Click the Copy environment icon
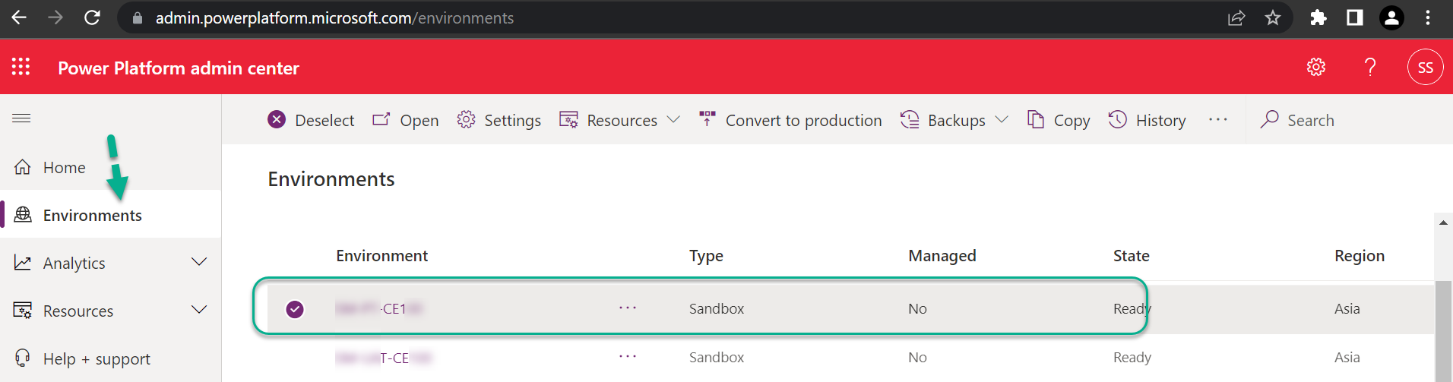1453x382 pixels. pos(1036,119)
